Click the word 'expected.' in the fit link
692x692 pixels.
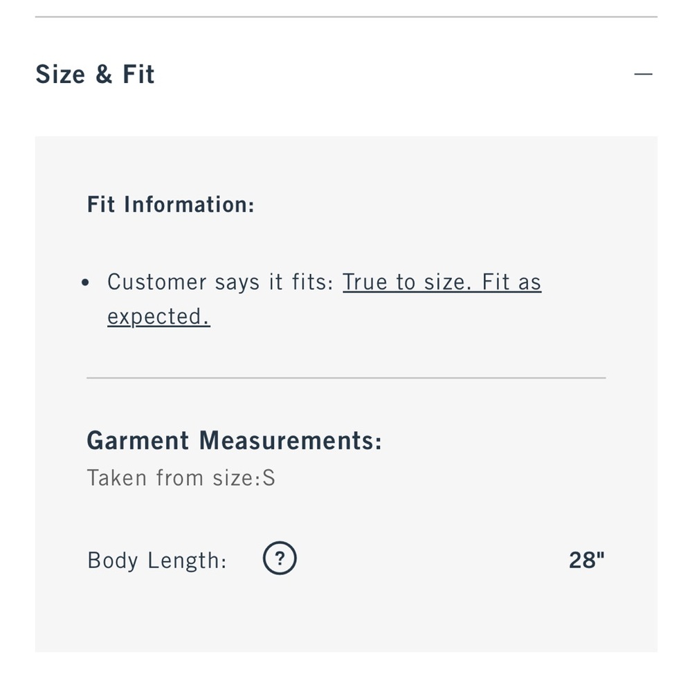158,317
